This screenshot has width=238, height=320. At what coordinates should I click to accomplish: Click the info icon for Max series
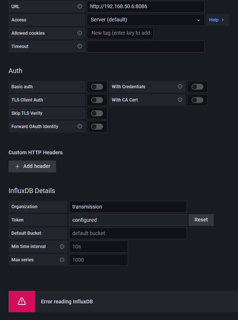coord(62,260)
